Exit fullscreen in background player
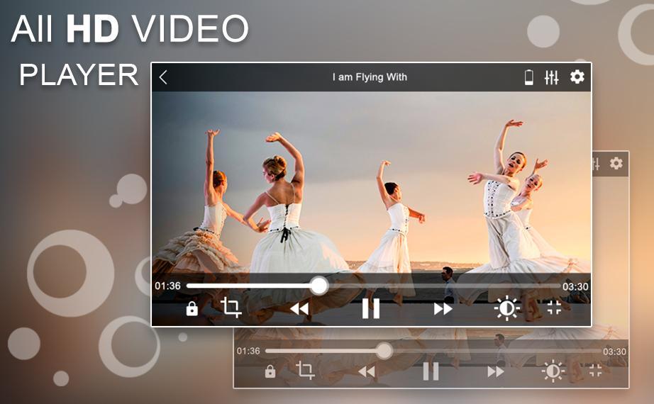 596,370
